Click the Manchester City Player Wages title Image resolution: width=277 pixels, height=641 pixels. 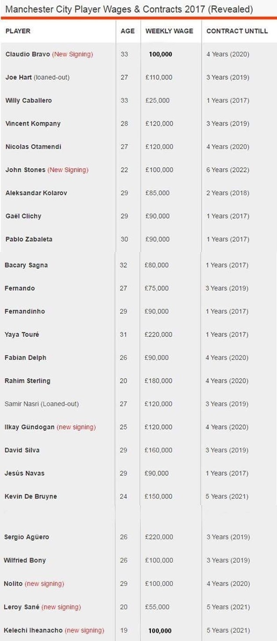(129, 9)
